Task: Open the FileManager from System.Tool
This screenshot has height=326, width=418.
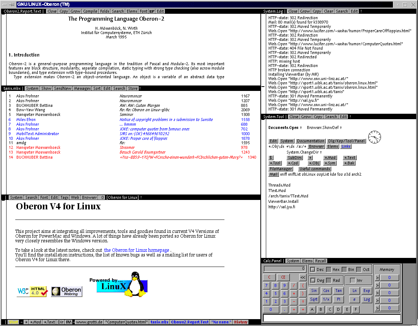Action: pyautogui.click(x=280, y=168)
